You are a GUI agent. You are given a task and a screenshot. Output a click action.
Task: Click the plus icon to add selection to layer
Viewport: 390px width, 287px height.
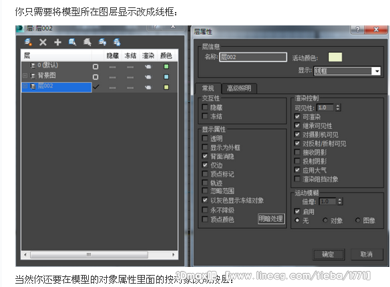57,42
